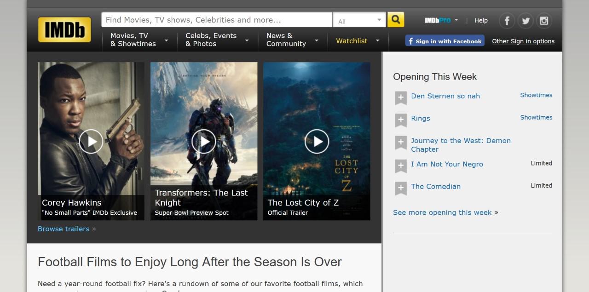Open The Lost City of Z caption

coord(303,202)
